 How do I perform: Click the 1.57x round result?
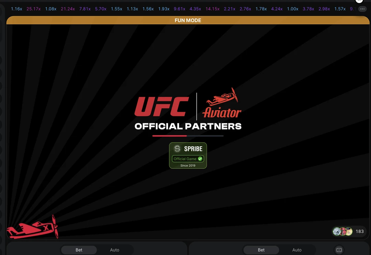340,9
